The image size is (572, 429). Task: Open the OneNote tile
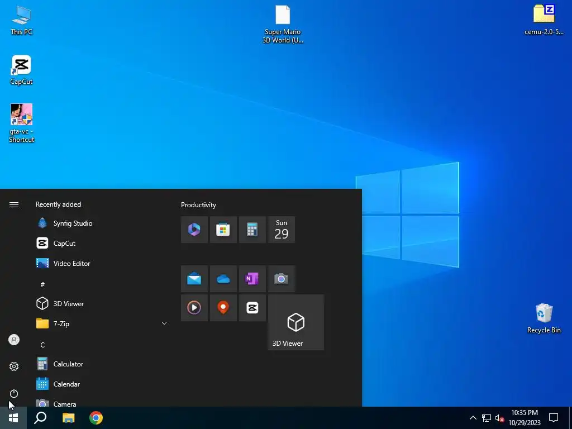click(x=252, y=279)
